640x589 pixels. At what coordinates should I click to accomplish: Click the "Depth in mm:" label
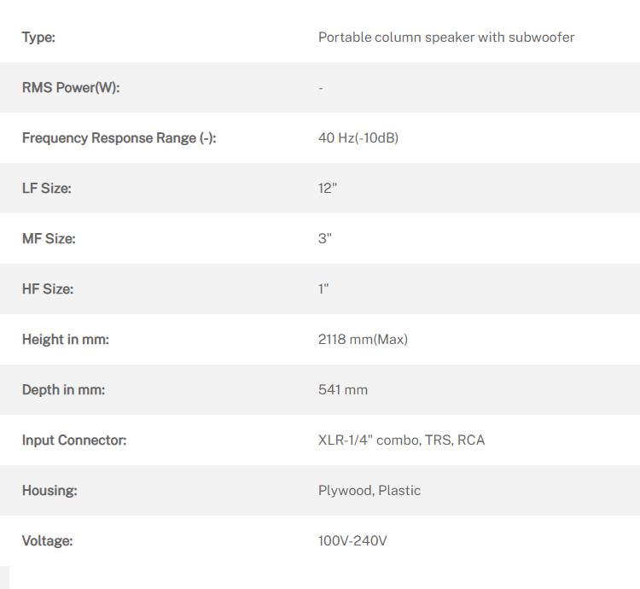[x=63, y=390]
